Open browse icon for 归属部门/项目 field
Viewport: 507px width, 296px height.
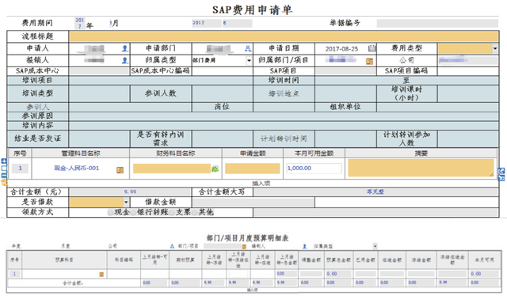tap(370, 61)
